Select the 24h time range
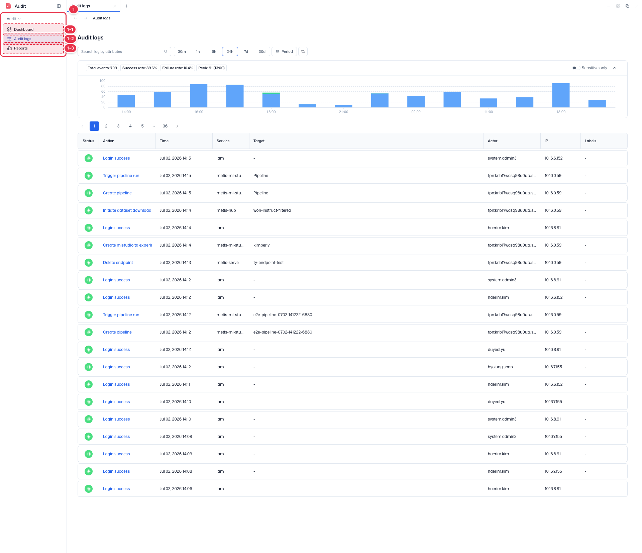This screenshot has width=642, height=553. (x=230, y=52)
